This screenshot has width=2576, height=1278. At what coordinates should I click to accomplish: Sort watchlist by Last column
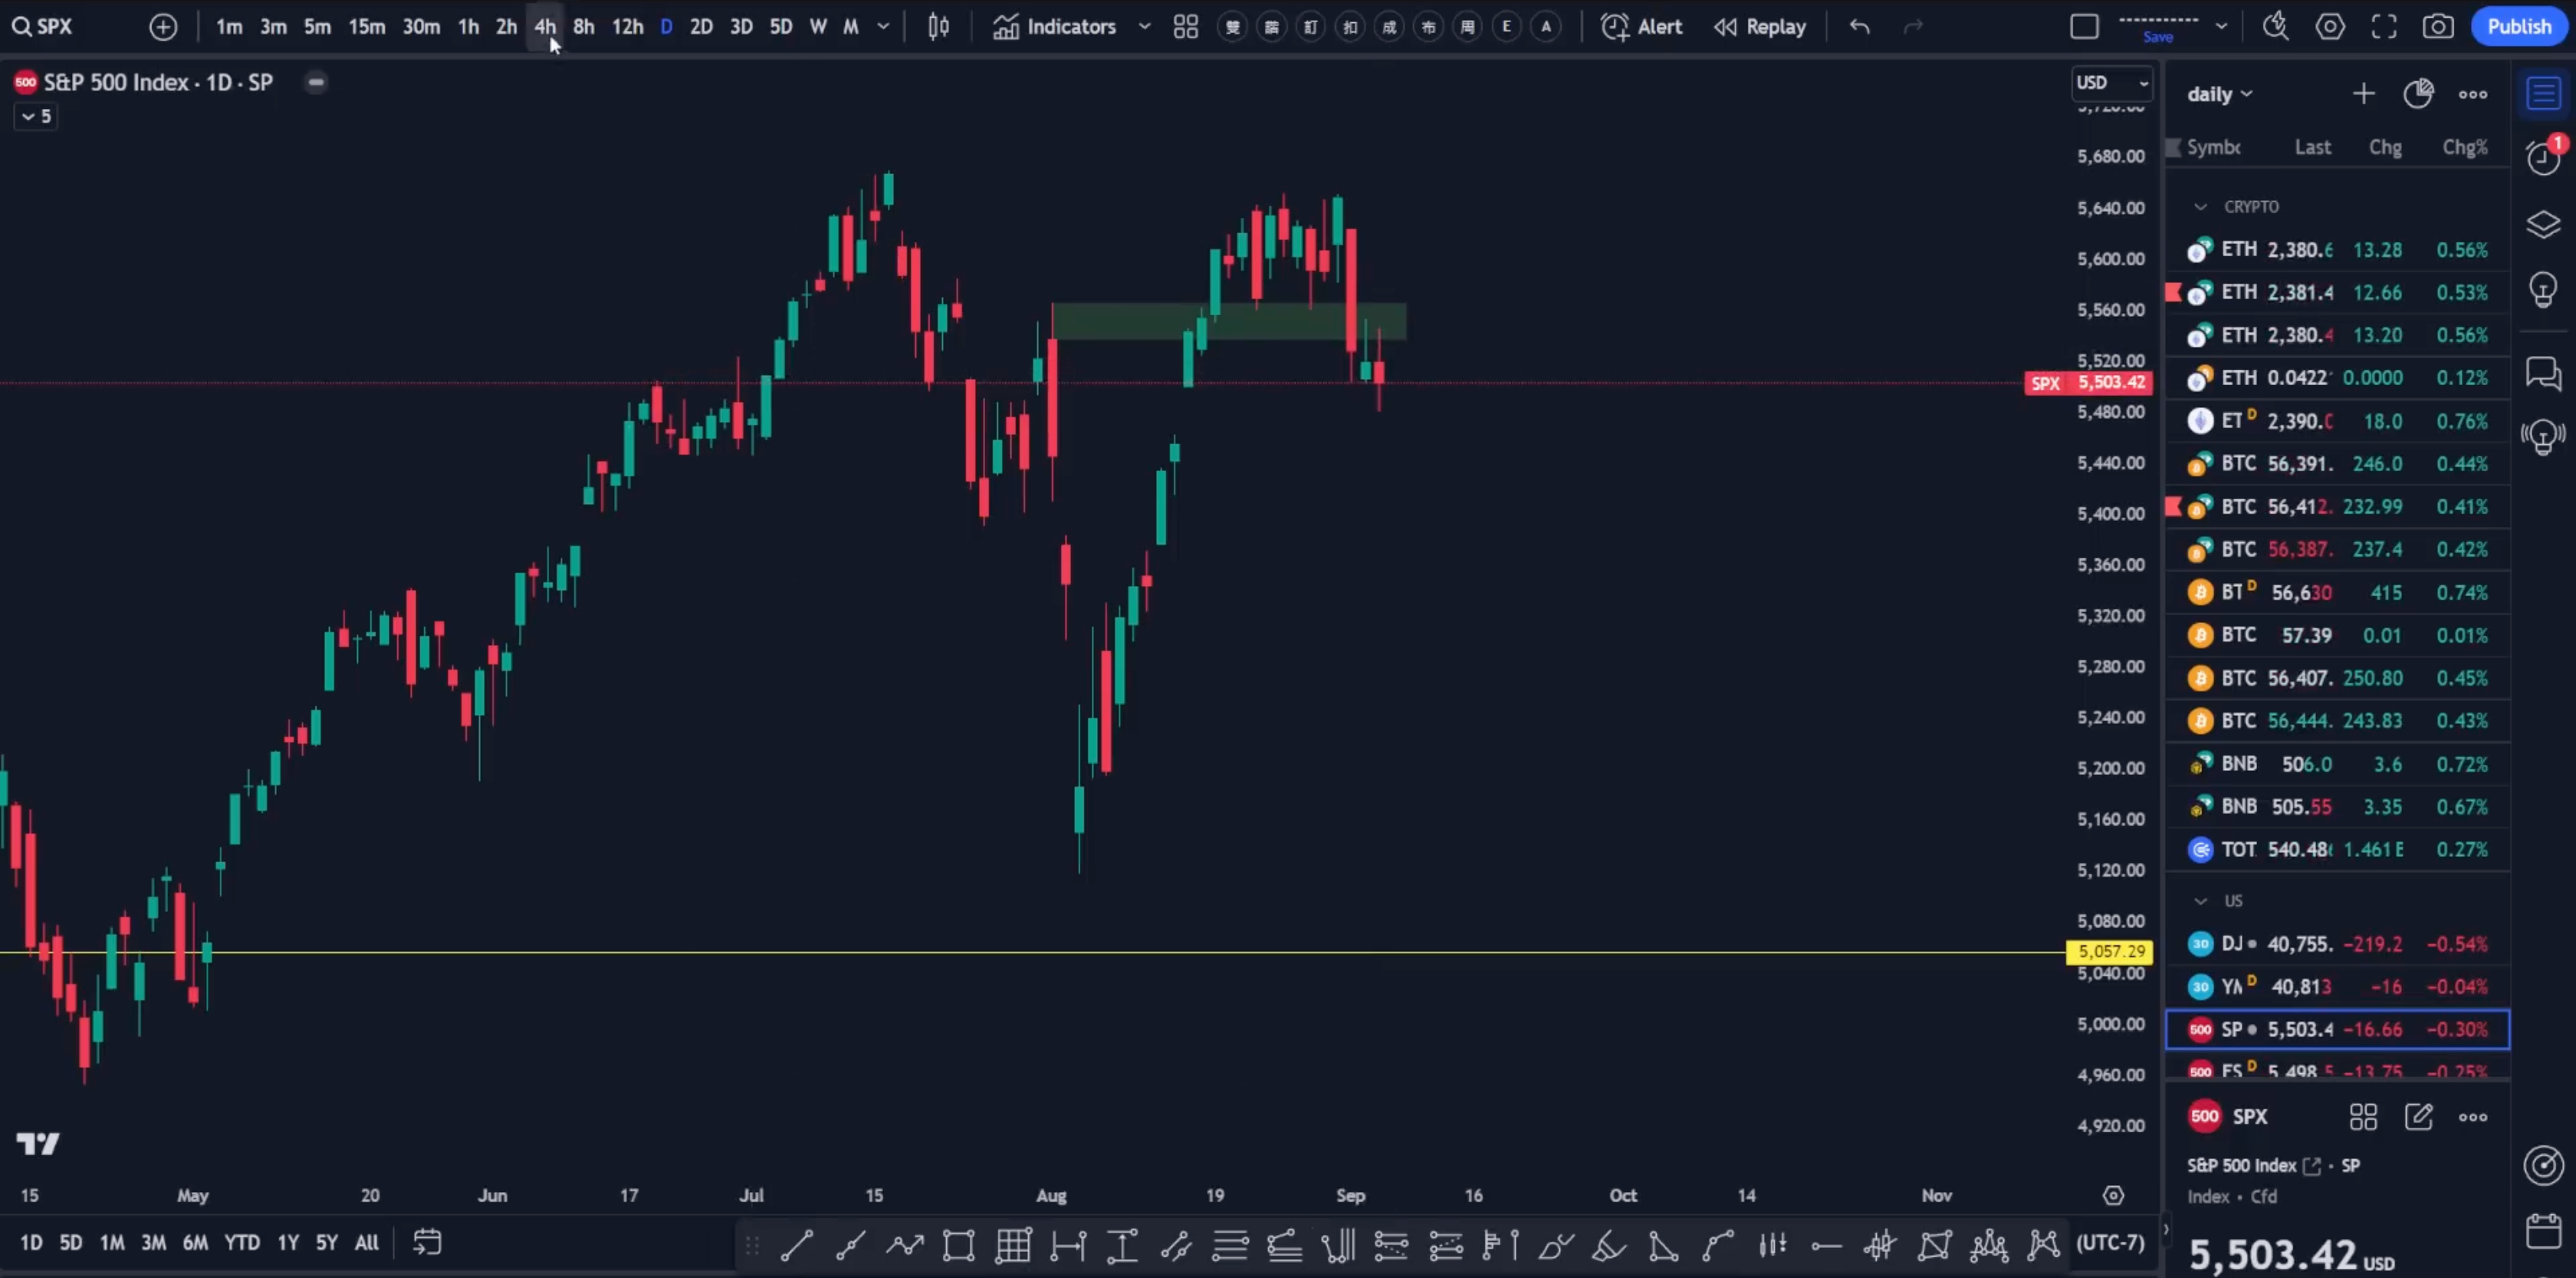(2313, 147)
